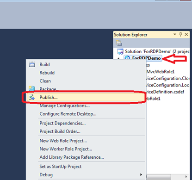Choose Publish... from context menu
The height and width of the screenshot is (180, 192).
(x=86, y=97)
